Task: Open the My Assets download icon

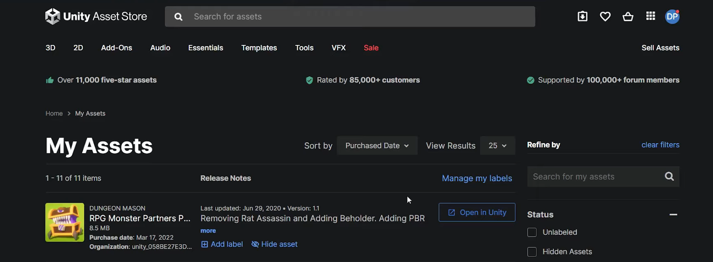Action: [582, 17]
